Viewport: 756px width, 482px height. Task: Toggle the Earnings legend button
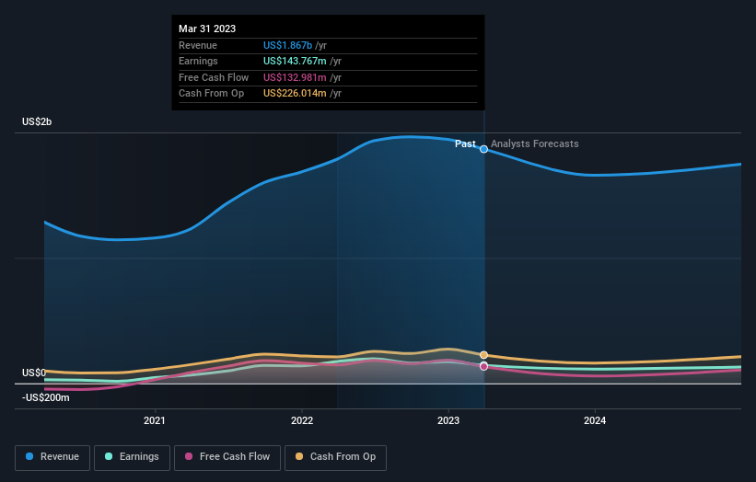click(x=132, y=457)
